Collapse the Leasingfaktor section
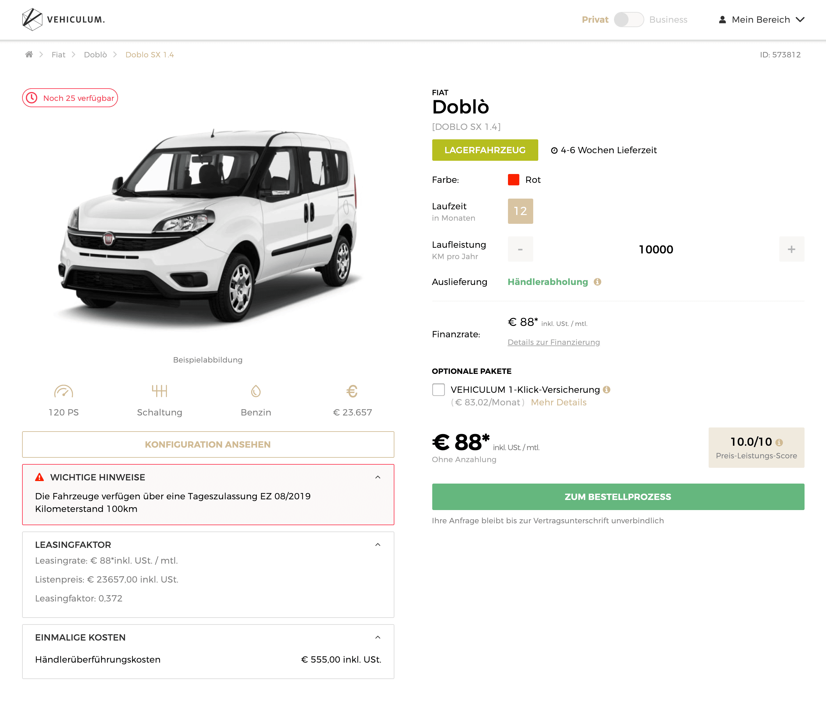Screen dimensions: 826x720 coord(378,544)
